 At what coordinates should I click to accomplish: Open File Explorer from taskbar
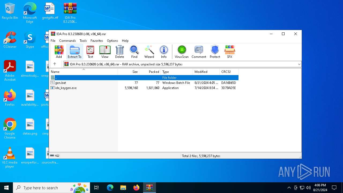[123, 188]
